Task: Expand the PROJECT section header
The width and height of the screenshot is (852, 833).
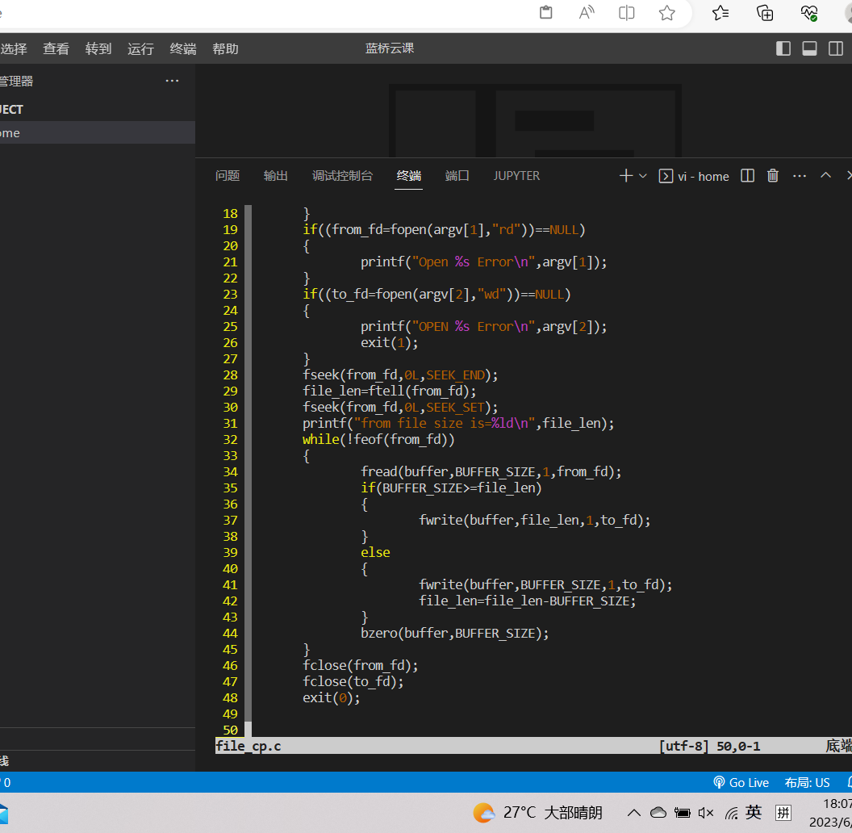Action: (x=98, y=109)
